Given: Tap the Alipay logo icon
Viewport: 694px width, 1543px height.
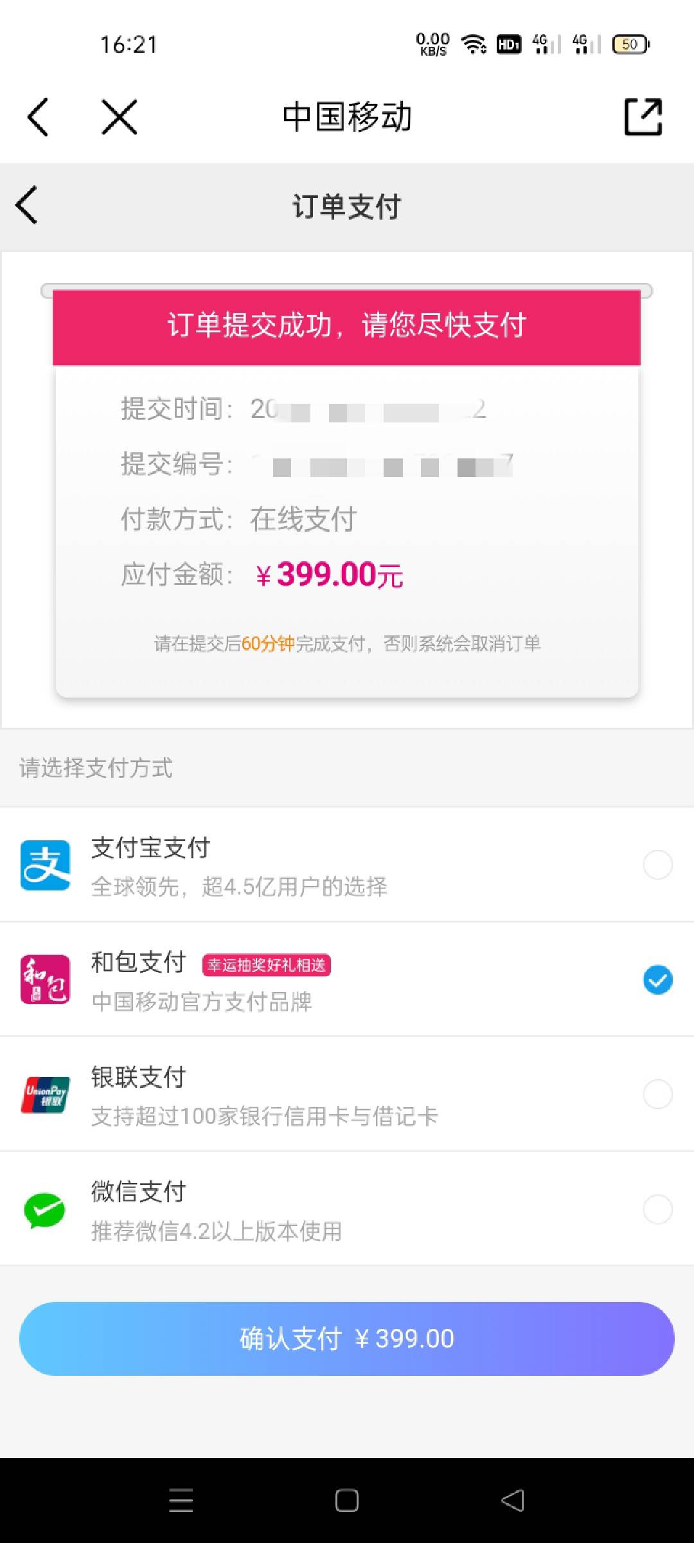Looking at the screenshot, I should pos(45,865).
